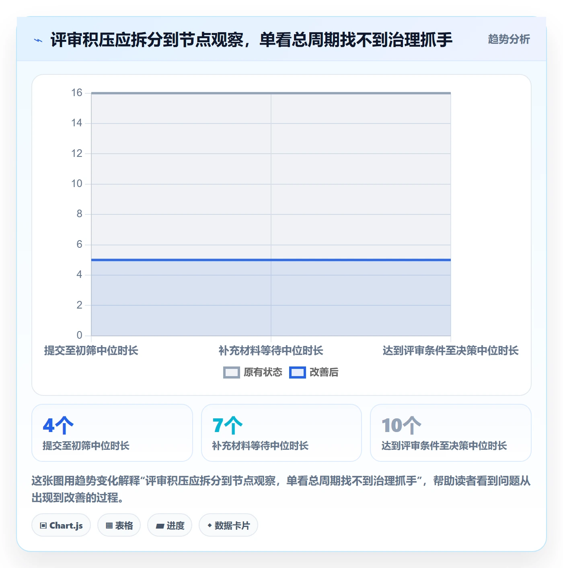Select the Chart.js tag chip

61,525
